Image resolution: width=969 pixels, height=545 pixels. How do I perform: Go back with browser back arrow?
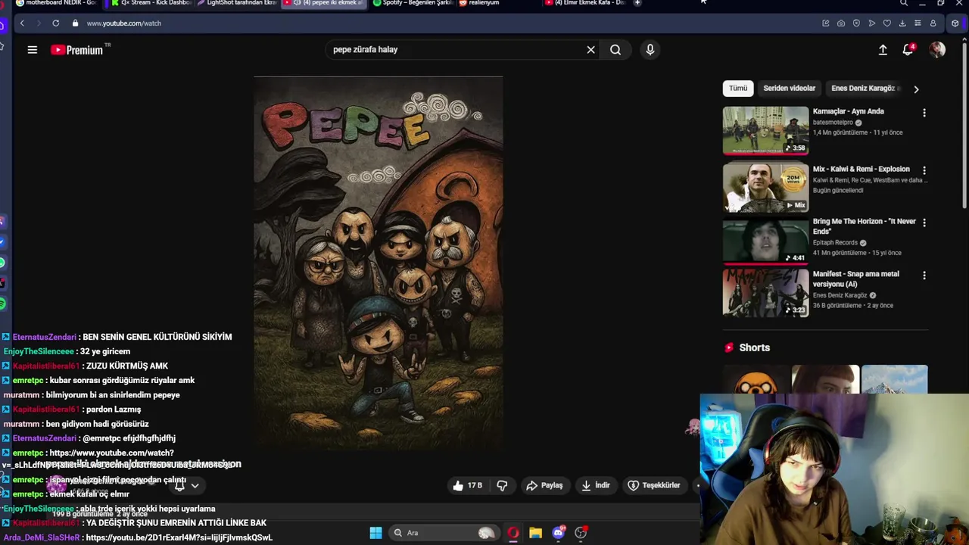click(x=22, y=23)
